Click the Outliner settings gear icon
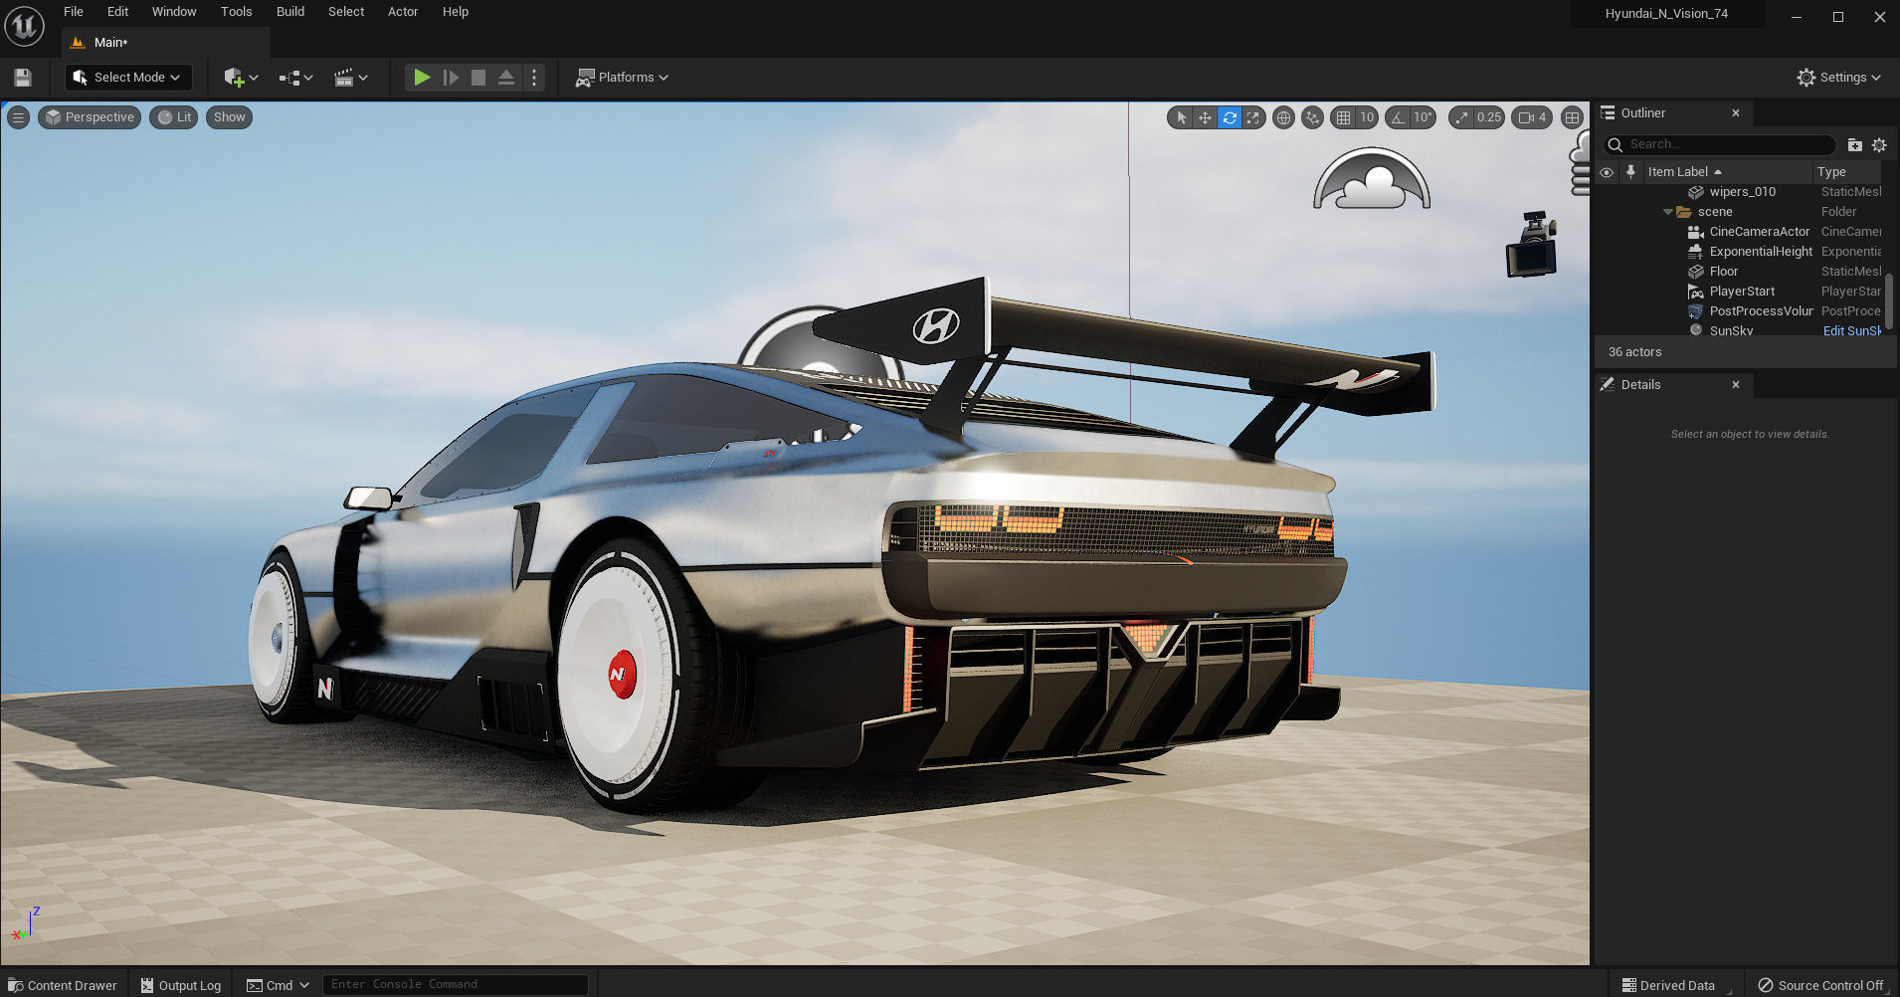The height and width of the screenshot is (997, 1900). pyautogui.click(x=1879, y=145)
